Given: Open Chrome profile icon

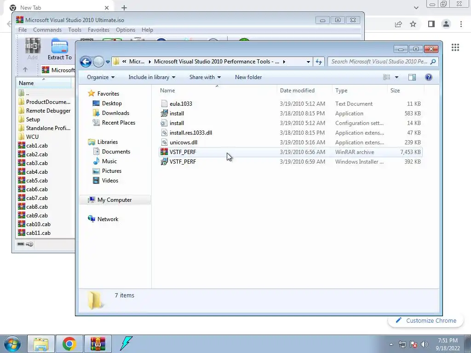Looking at the screenshot, I should [x=446, y=24].
